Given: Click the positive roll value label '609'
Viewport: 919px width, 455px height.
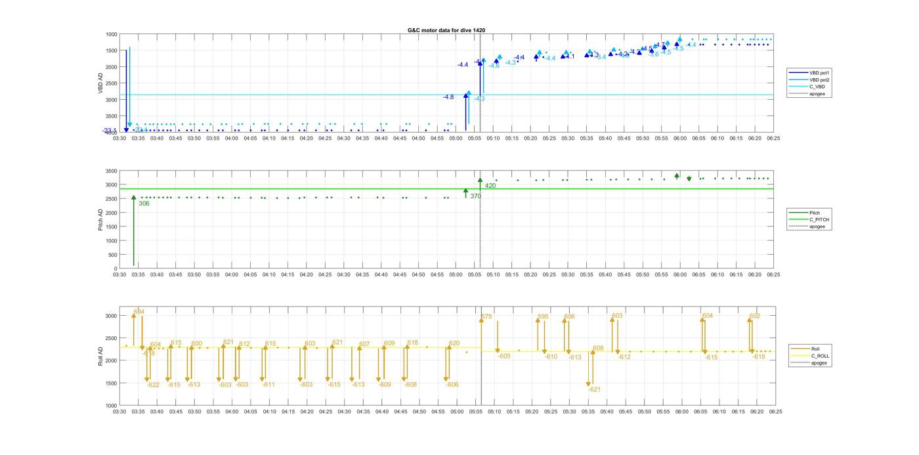Looking at the screenshot, I should coord(389,343).
